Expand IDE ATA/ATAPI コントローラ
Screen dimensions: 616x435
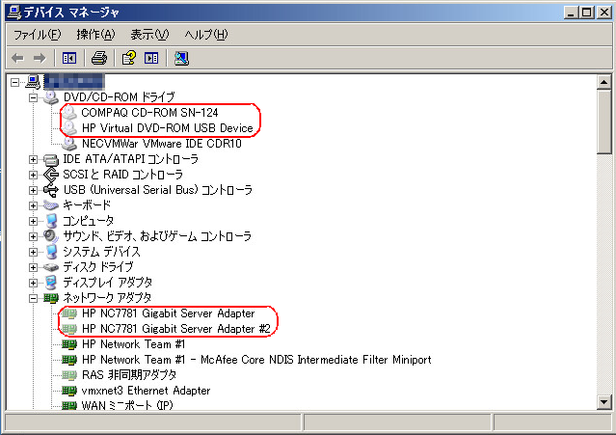[x=33, y=159]
